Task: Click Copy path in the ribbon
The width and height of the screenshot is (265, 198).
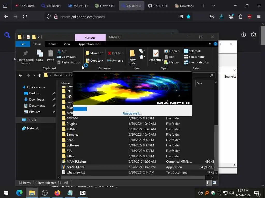Action: [67, 57]
